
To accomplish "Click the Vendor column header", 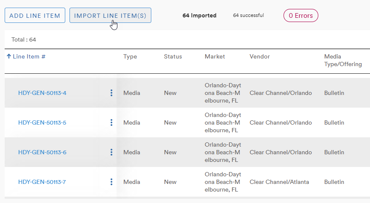I will click(x=259, y=56).
